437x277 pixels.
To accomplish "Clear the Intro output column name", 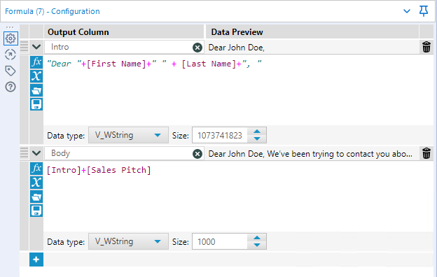I will click(x=197, y=48).
